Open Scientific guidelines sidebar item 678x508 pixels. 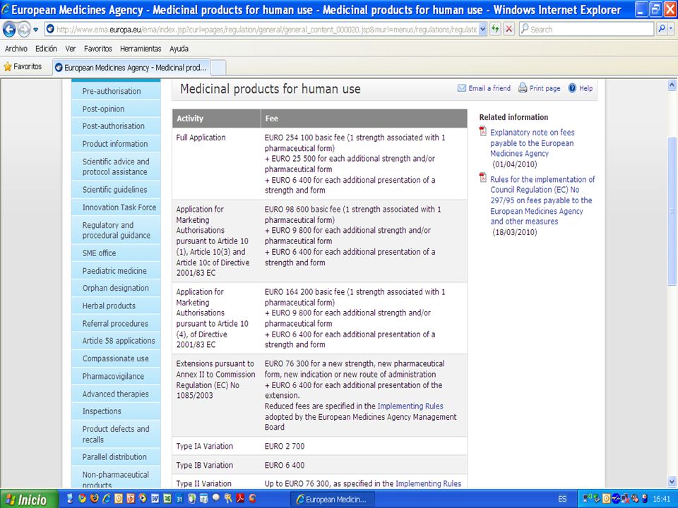114,190
